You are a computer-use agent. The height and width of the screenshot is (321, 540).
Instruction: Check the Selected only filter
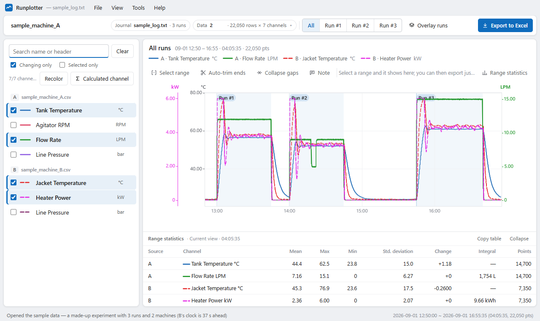click(x=62, y=65)
